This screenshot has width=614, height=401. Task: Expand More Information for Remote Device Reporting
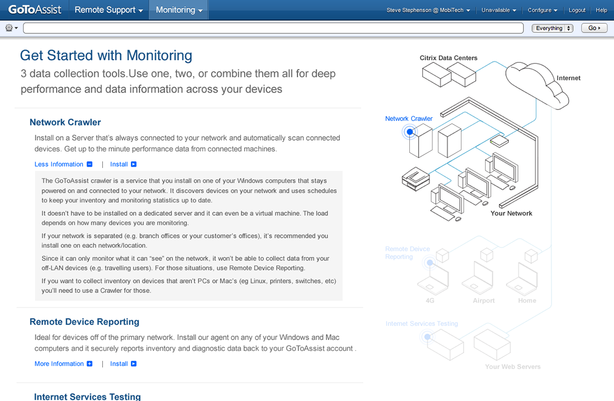[x=59, y=364]
